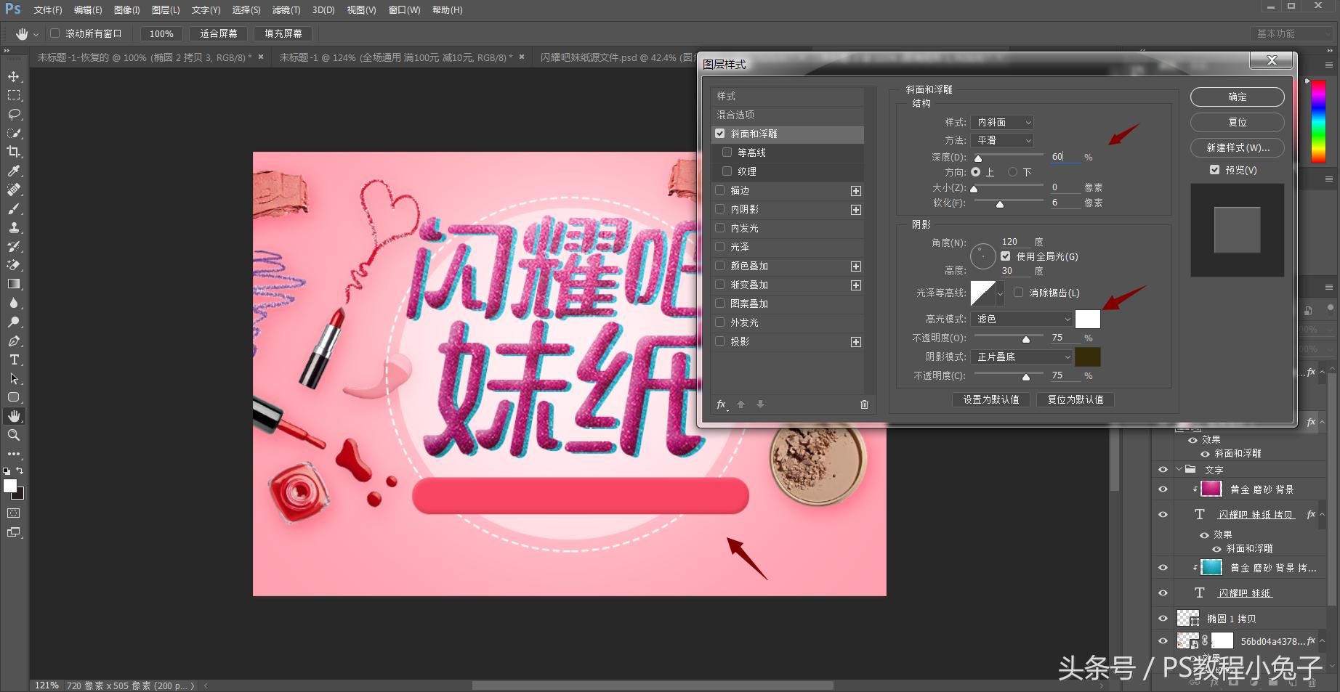This screenshot has height=692, width=1340.
Task: Select the Rectangular Marquee tool
Action: tap(13, 95)
